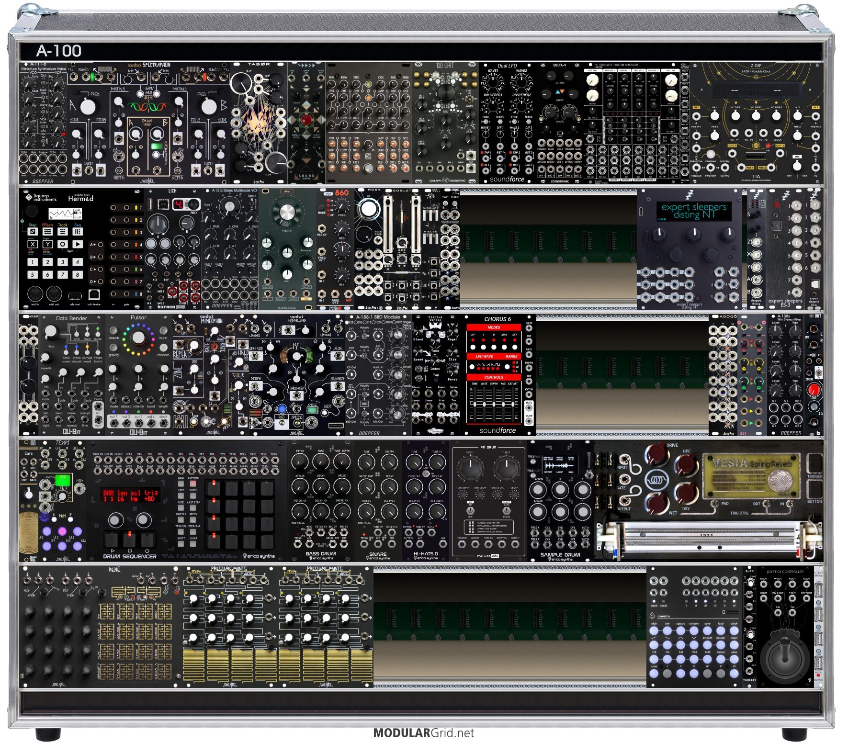848x743 pixels.
Task: Select the Effects wave icon on Hermod
Action: point(47,232)
